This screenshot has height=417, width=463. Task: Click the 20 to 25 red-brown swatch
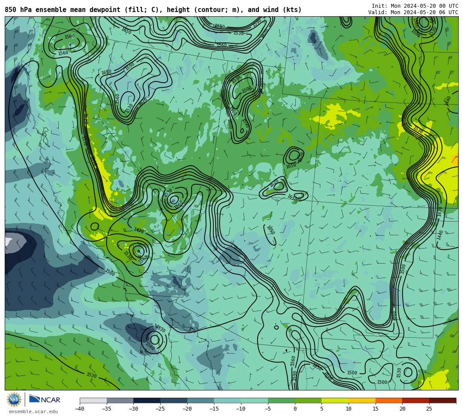(415, 400)
